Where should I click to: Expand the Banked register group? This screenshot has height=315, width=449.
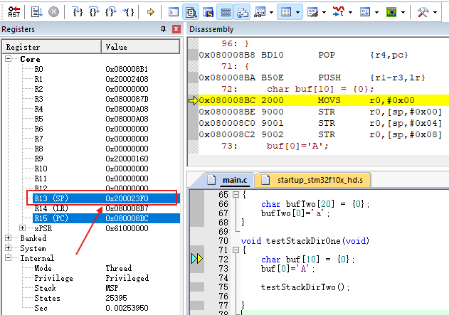click(9, 238)
